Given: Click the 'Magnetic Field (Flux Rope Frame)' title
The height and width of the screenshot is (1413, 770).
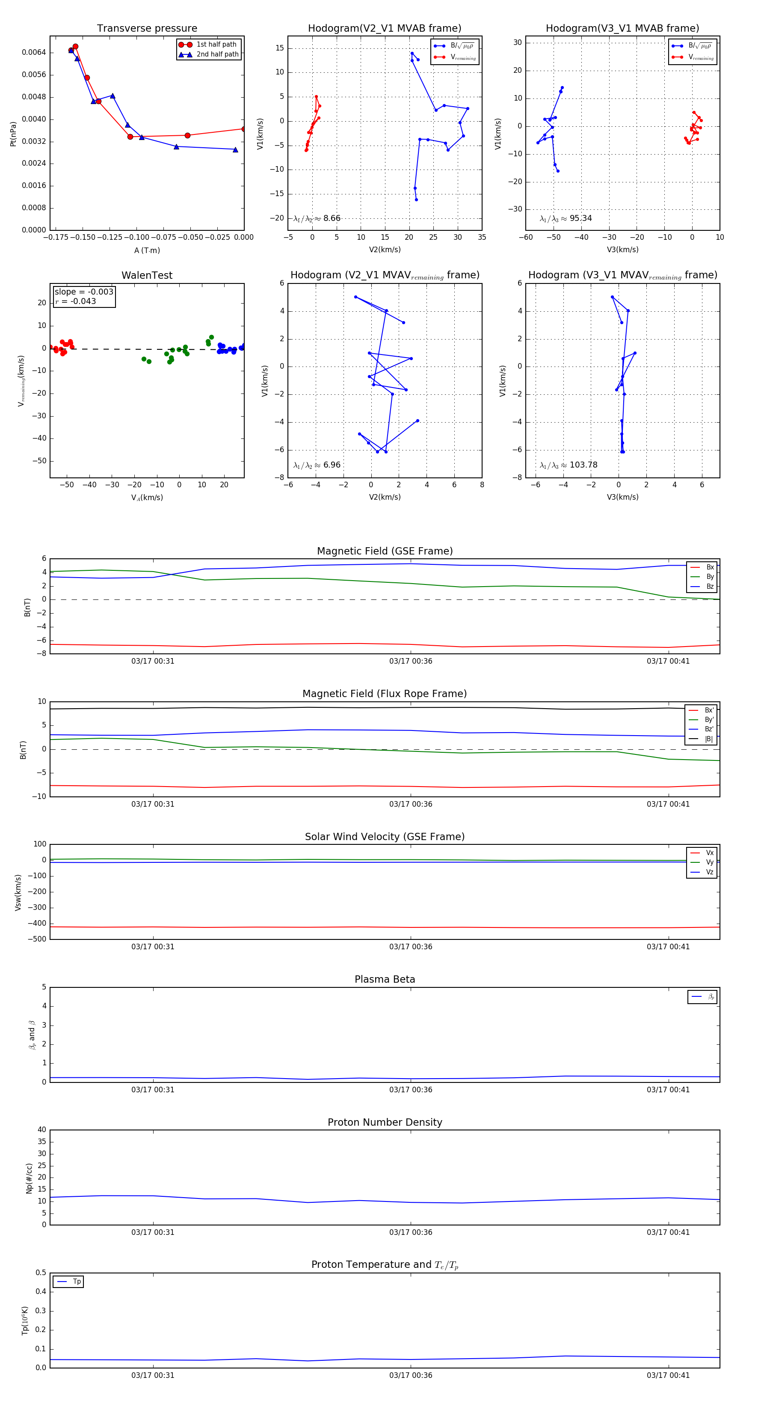Looking at the screenshot, I should pyautogui.click(x=385, y=694).
